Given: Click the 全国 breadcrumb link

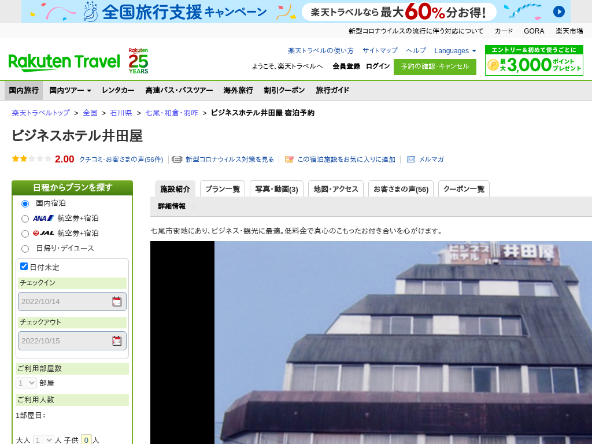Looking at the screenshot, I should (90, 113).
